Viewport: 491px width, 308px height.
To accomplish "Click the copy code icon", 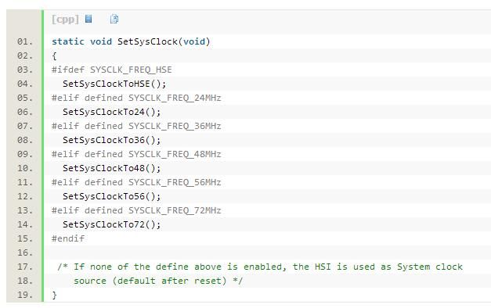I will 114,19.
